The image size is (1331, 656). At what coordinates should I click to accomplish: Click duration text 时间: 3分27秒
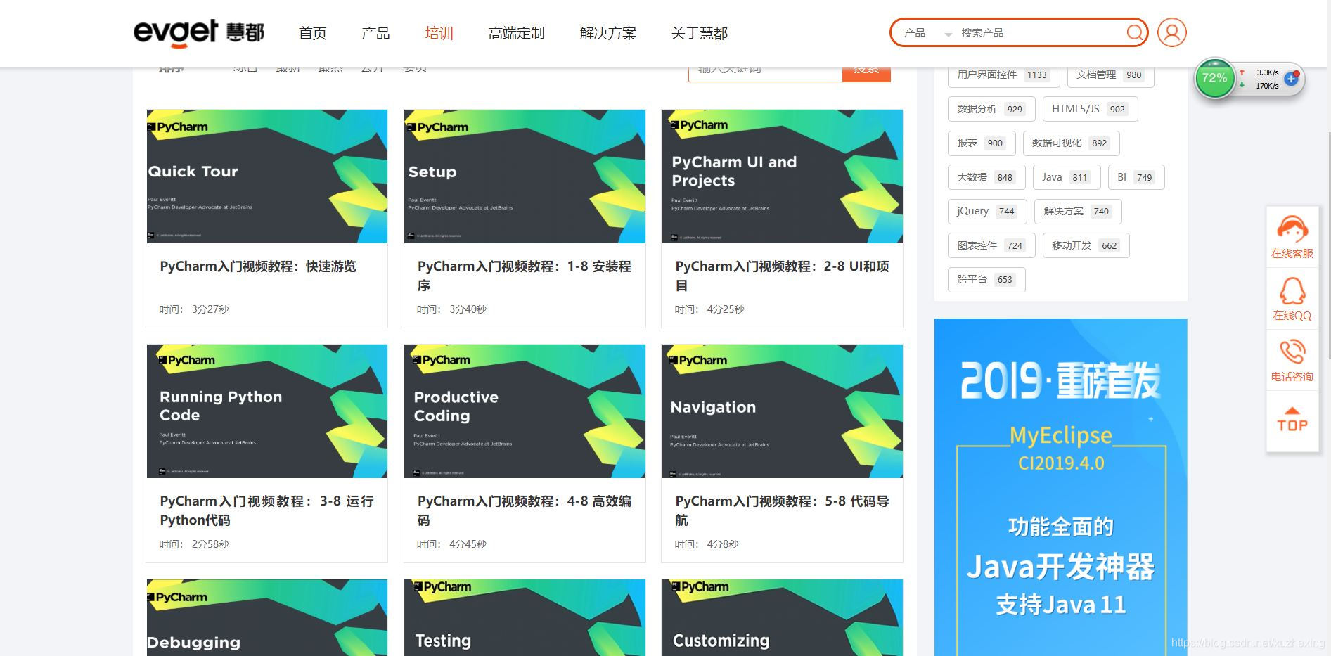(194, 309)
